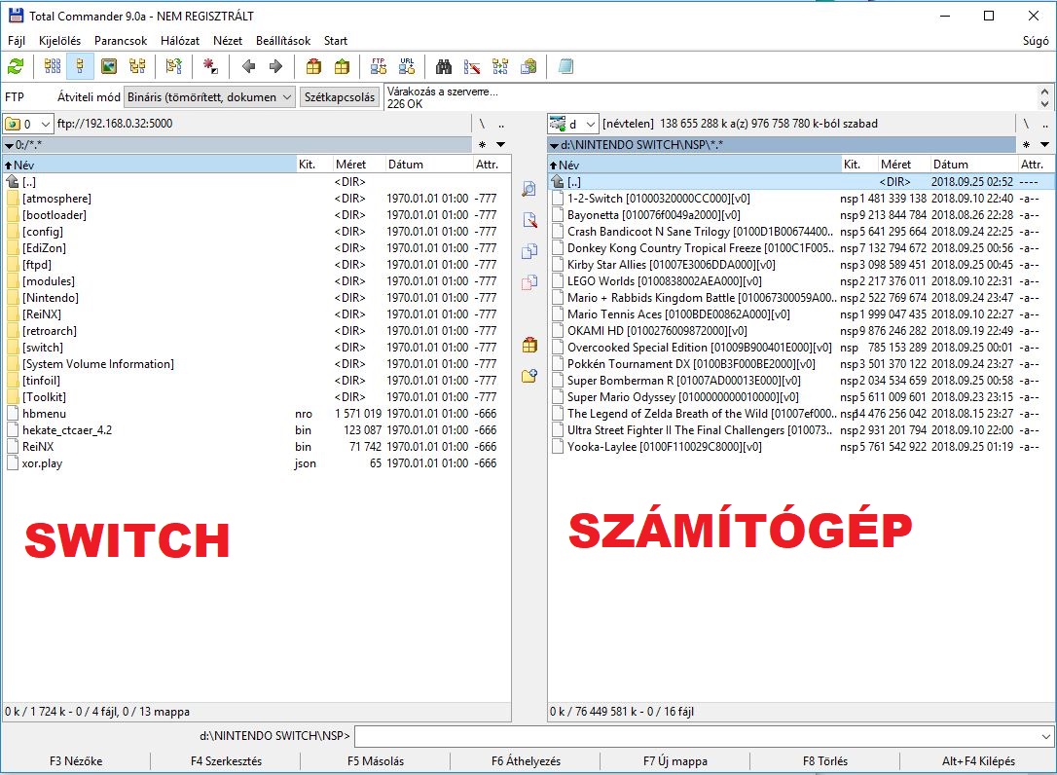This screenshot has width=1057, height=775.
Task: Sort left panel by the Méret column header
Action: [x=358, y=165]
